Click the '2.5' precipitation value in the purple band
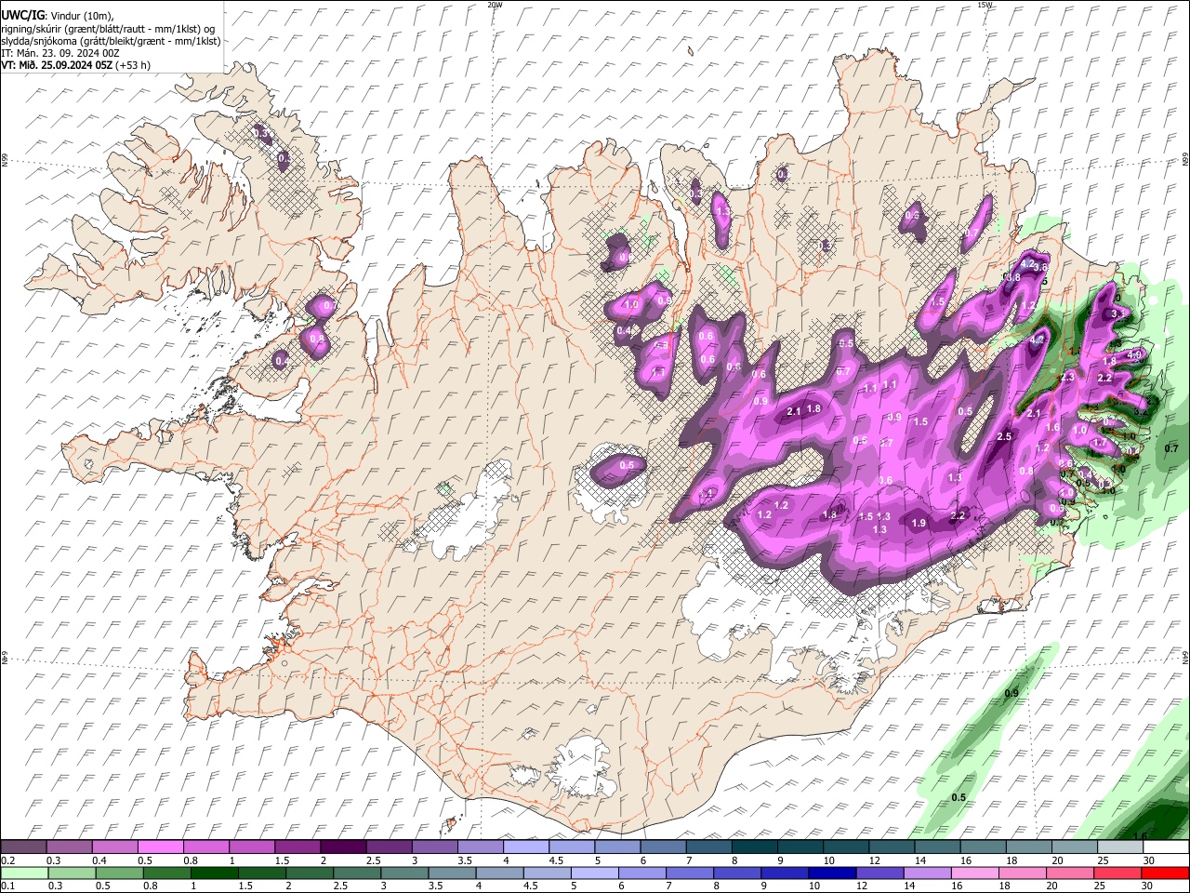1190x893 pixels. [1004, 436]
